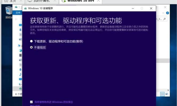Click the magnifier icon in Explorer search box

(x=165, y=19)
